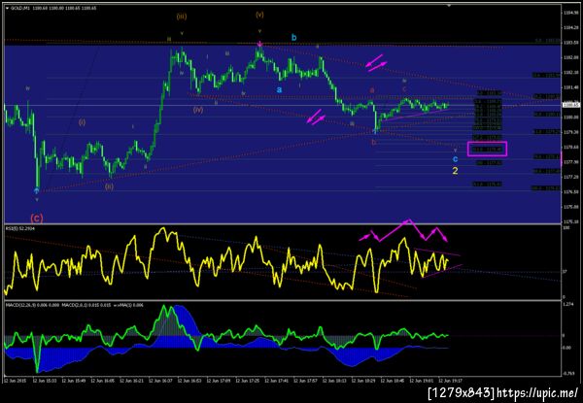Select the red (c) wave label
The image size is (583, 403).
(37, 218)
